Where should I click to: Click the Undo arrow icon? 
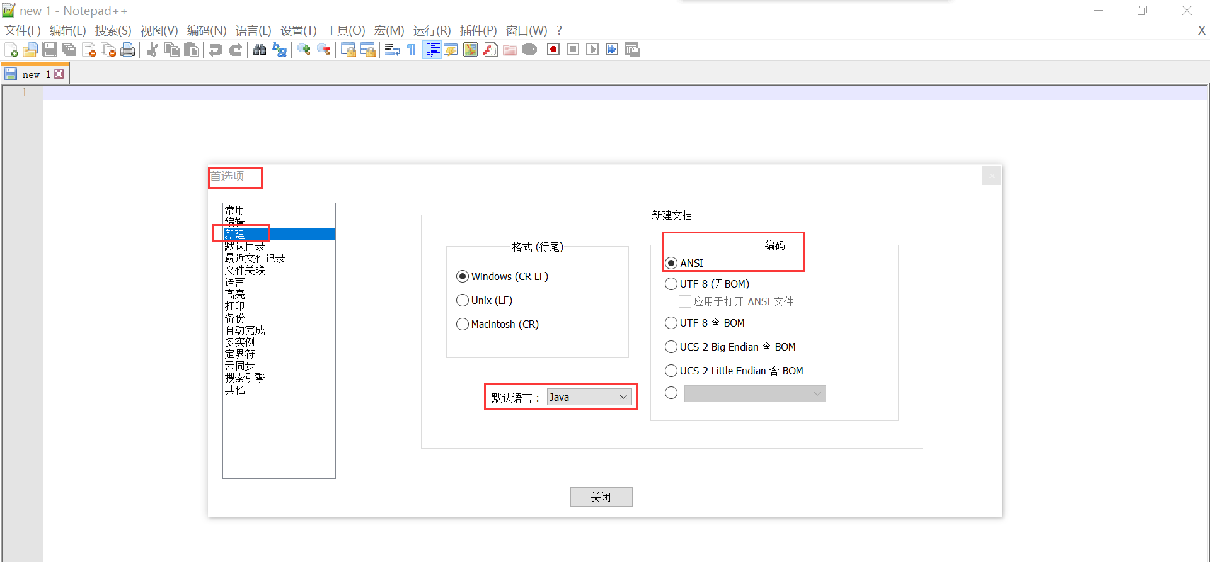(x=216, y=50)
